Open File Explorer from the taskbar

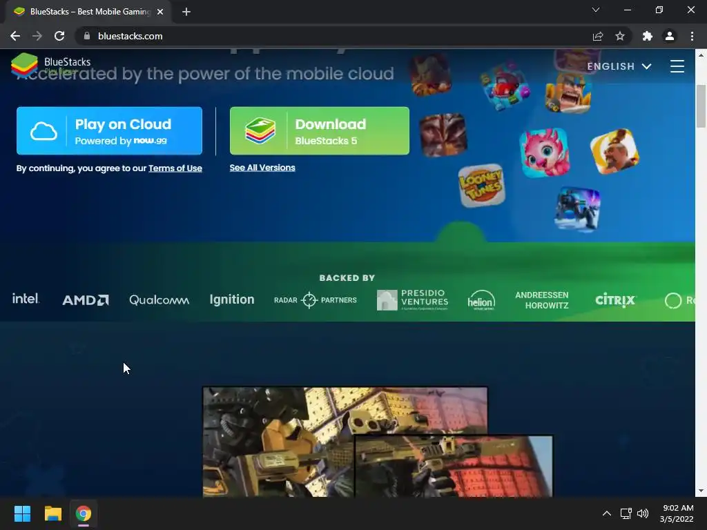[52, 513]
